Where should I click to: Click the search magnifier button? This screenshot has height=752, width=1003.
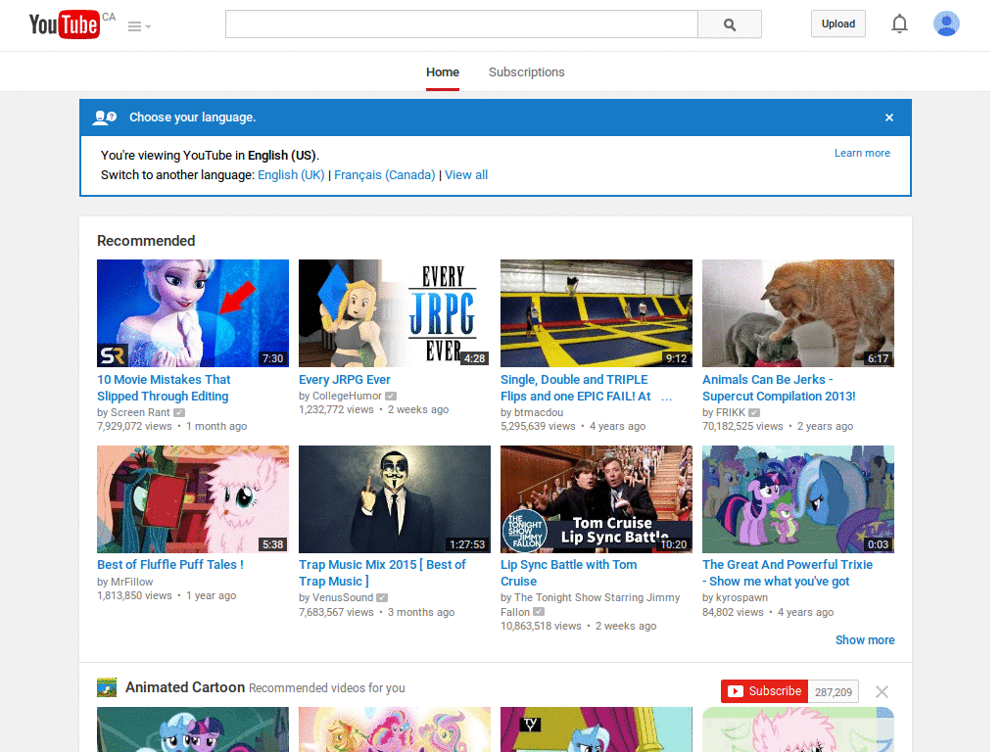(729, 24)
